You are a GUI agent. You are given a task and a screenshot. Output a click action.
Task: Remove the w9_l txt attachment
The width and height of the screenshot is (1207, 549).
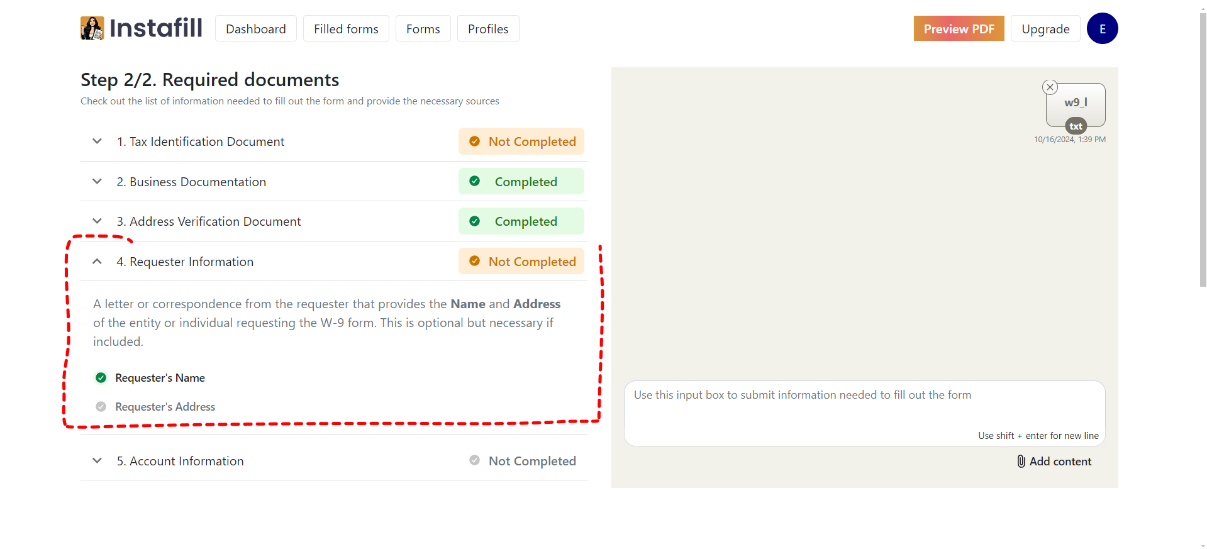click(x=1050, y=87)
